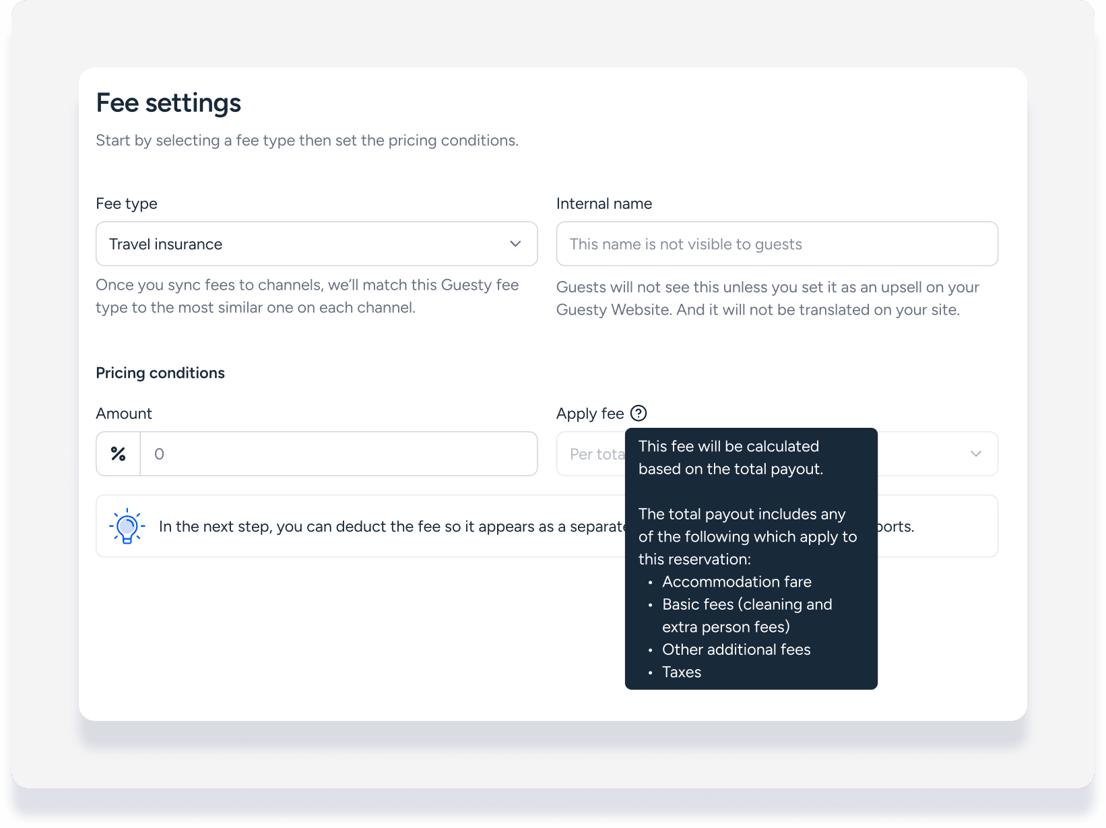Click the 'Fee settings' heading
The height and width of the screenshot is (828, 1106).
(x=168, y=103)
